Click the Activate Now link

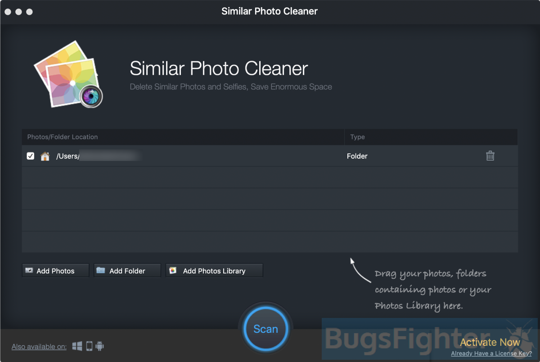click(490, 342)
